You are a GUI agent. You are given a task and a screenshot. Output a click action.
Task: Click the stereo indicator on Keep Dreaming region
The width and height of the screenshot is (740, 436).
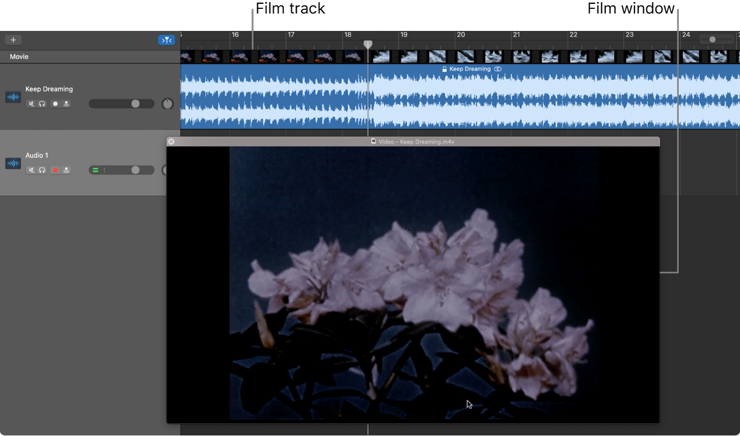pos(498,68)
